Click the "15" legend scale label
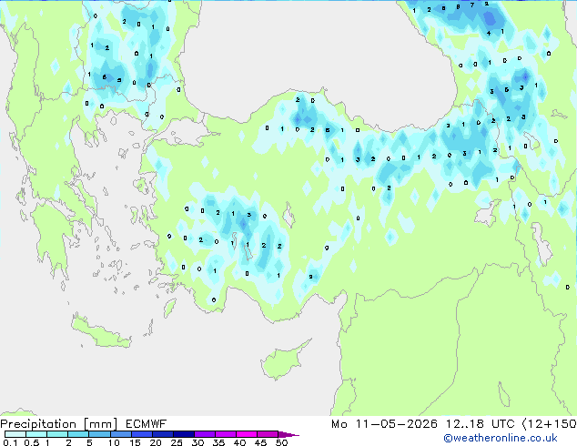The width and height of the screenshot is (577, 446). 135,442
